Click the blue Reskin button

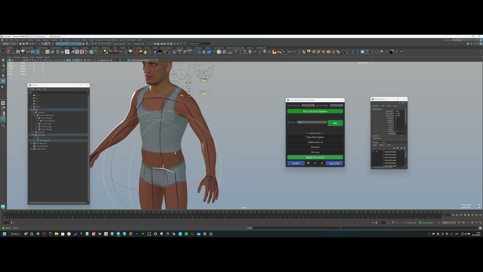(x=296, y=163)
